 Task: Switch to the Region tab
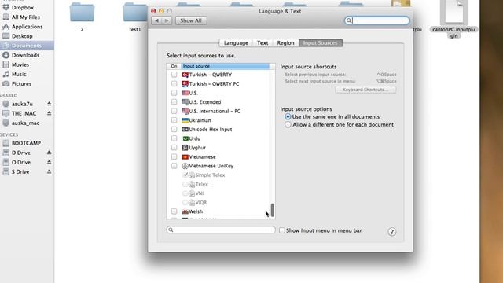click(x=285, y=43)
